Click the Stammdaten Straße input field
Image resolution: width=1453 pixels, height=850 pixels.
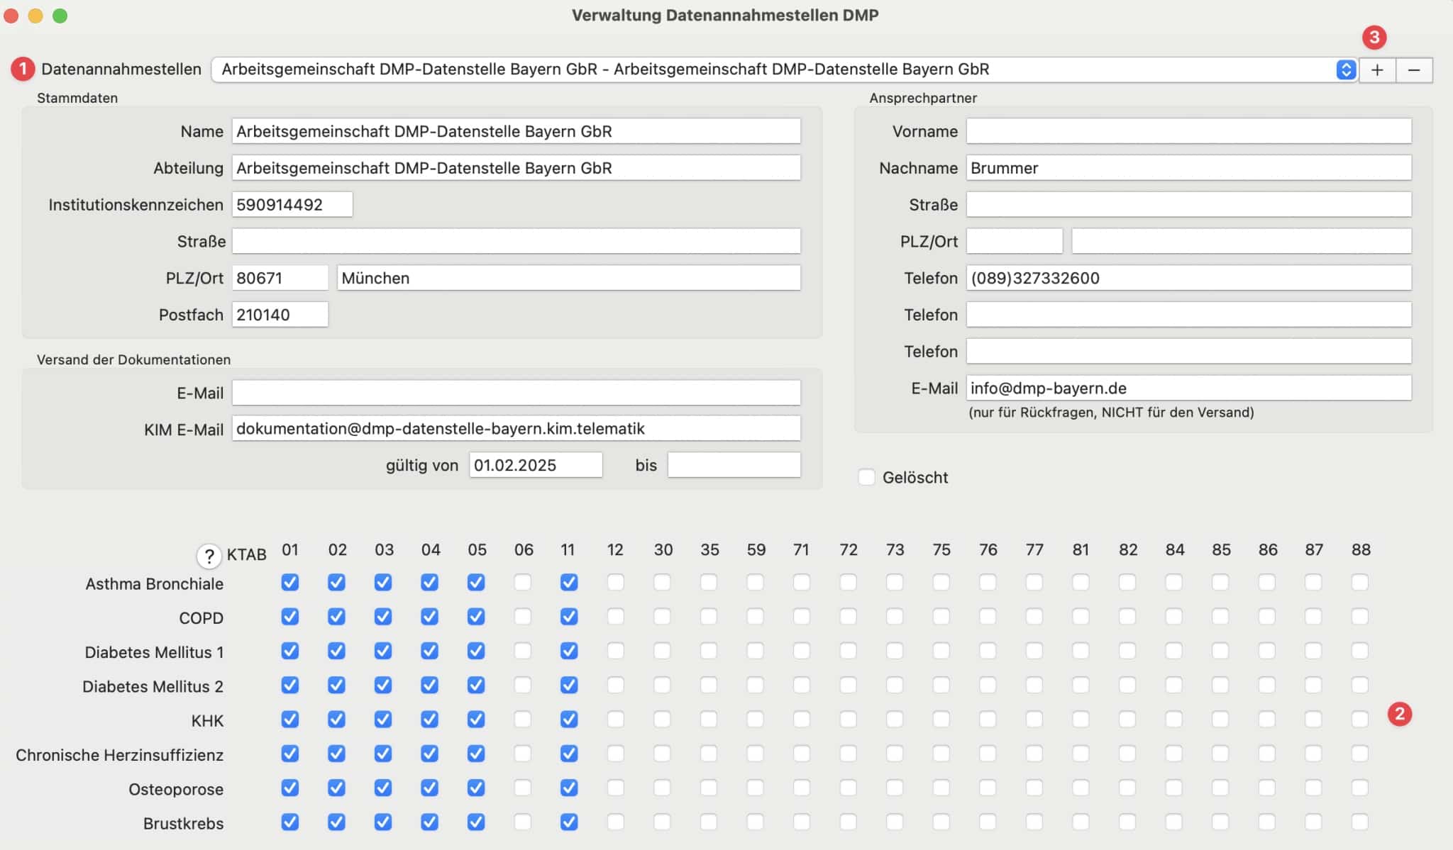pyautogui.click(x=516, y=241)
